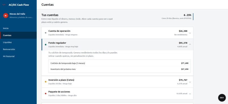228x104 pixels.
Task: Click the Cuenta de operación row title
Action: point(59,31)
